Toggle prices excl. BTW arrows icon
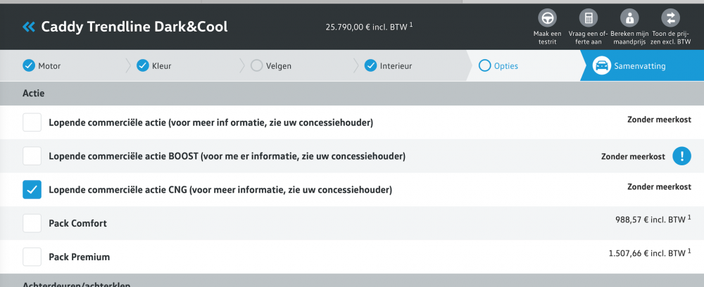This screenshot has width=704, height=287. pos(671,18)
